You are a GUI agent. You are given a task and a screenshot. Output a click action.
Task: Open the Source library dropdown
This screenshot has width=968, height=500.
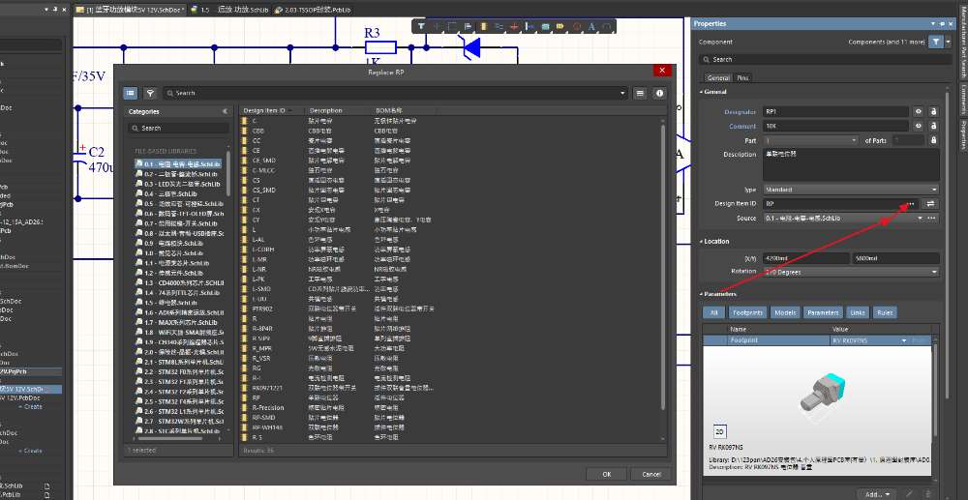pyautogui.click(x=920, y=219)
